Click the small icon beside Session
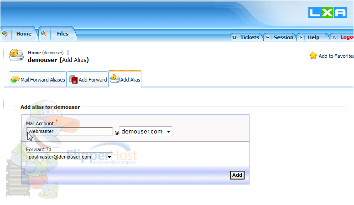The image size is (354, 205). pos(267,37)
